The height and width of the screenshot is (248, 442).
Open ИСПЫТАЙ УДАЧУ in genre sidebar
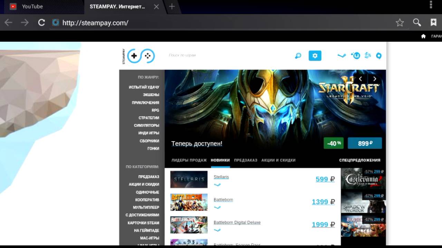click(x=144, y=87)
